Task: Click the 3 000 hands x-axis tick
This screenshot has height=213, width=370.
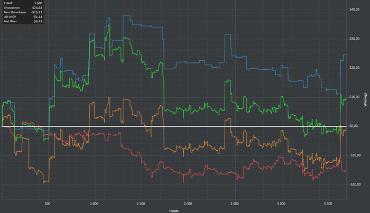Action: 281,203
